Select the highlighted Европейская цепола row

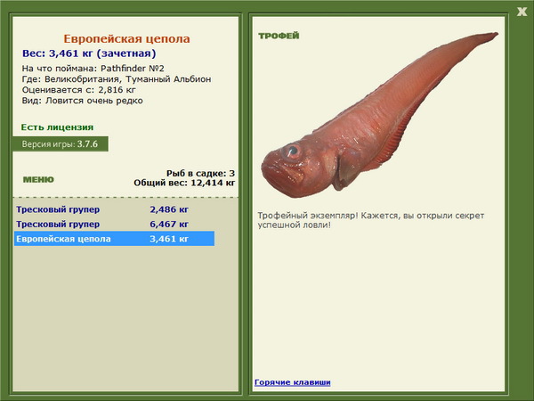tap(114, 239)
